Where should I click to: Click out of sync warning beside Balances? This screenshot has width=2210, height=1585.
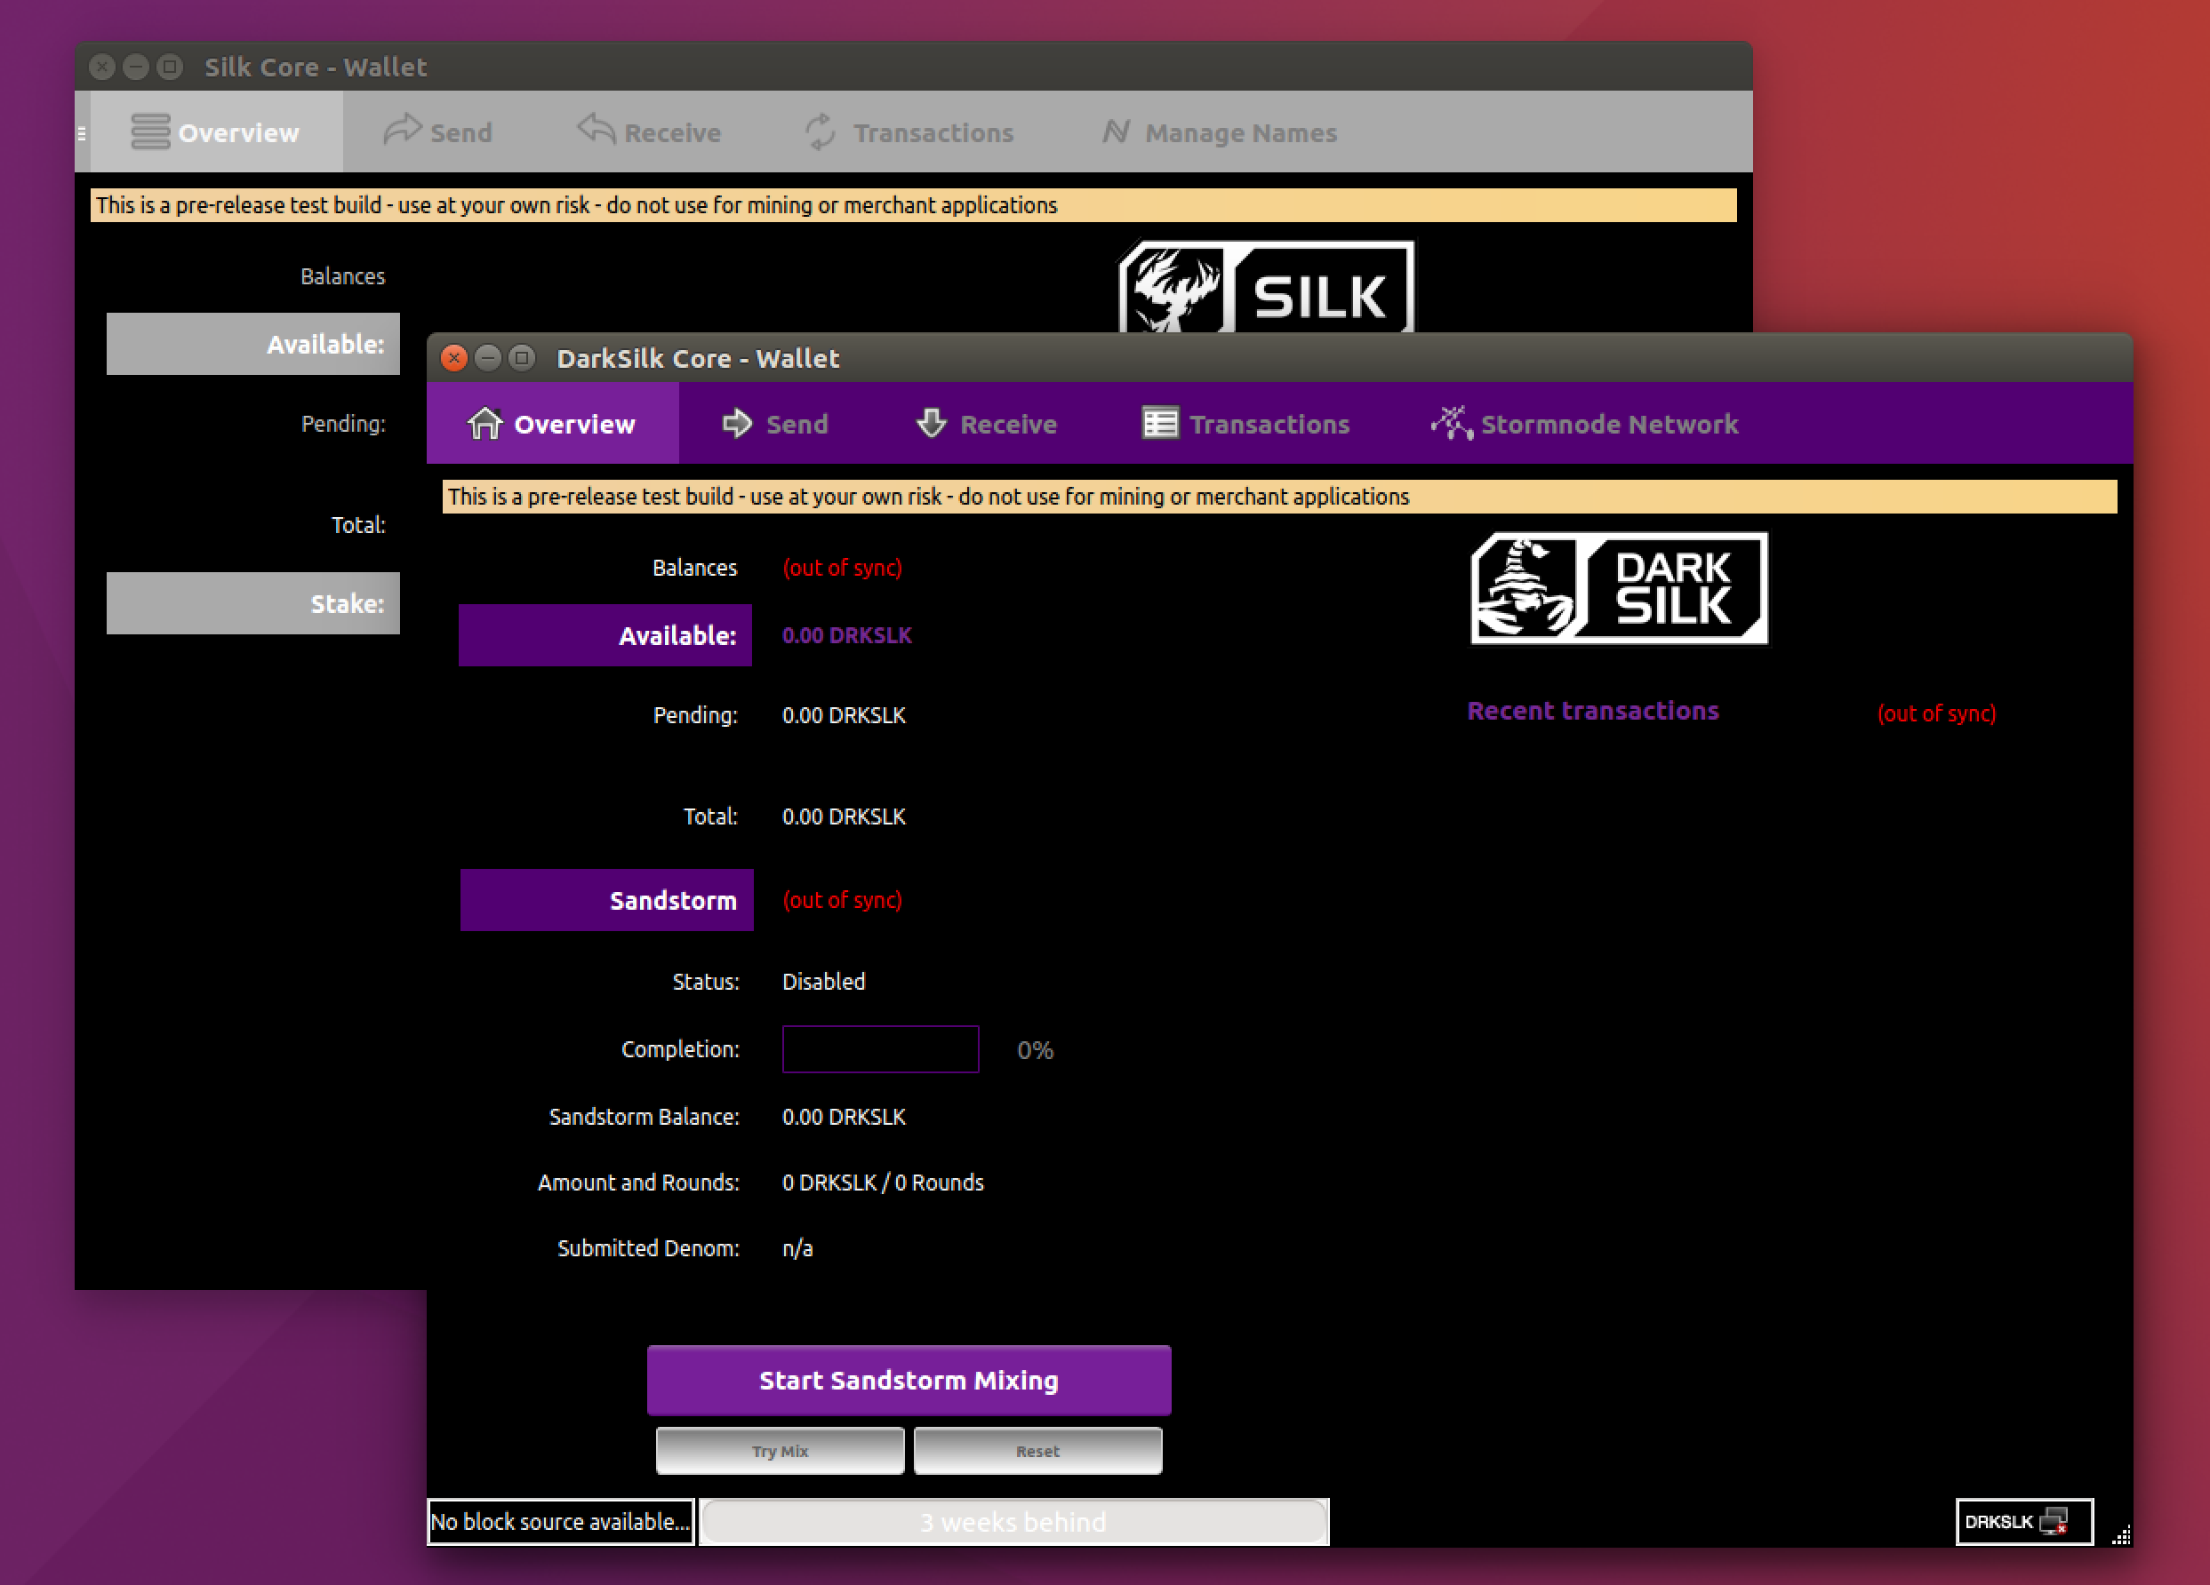point(843,568)
